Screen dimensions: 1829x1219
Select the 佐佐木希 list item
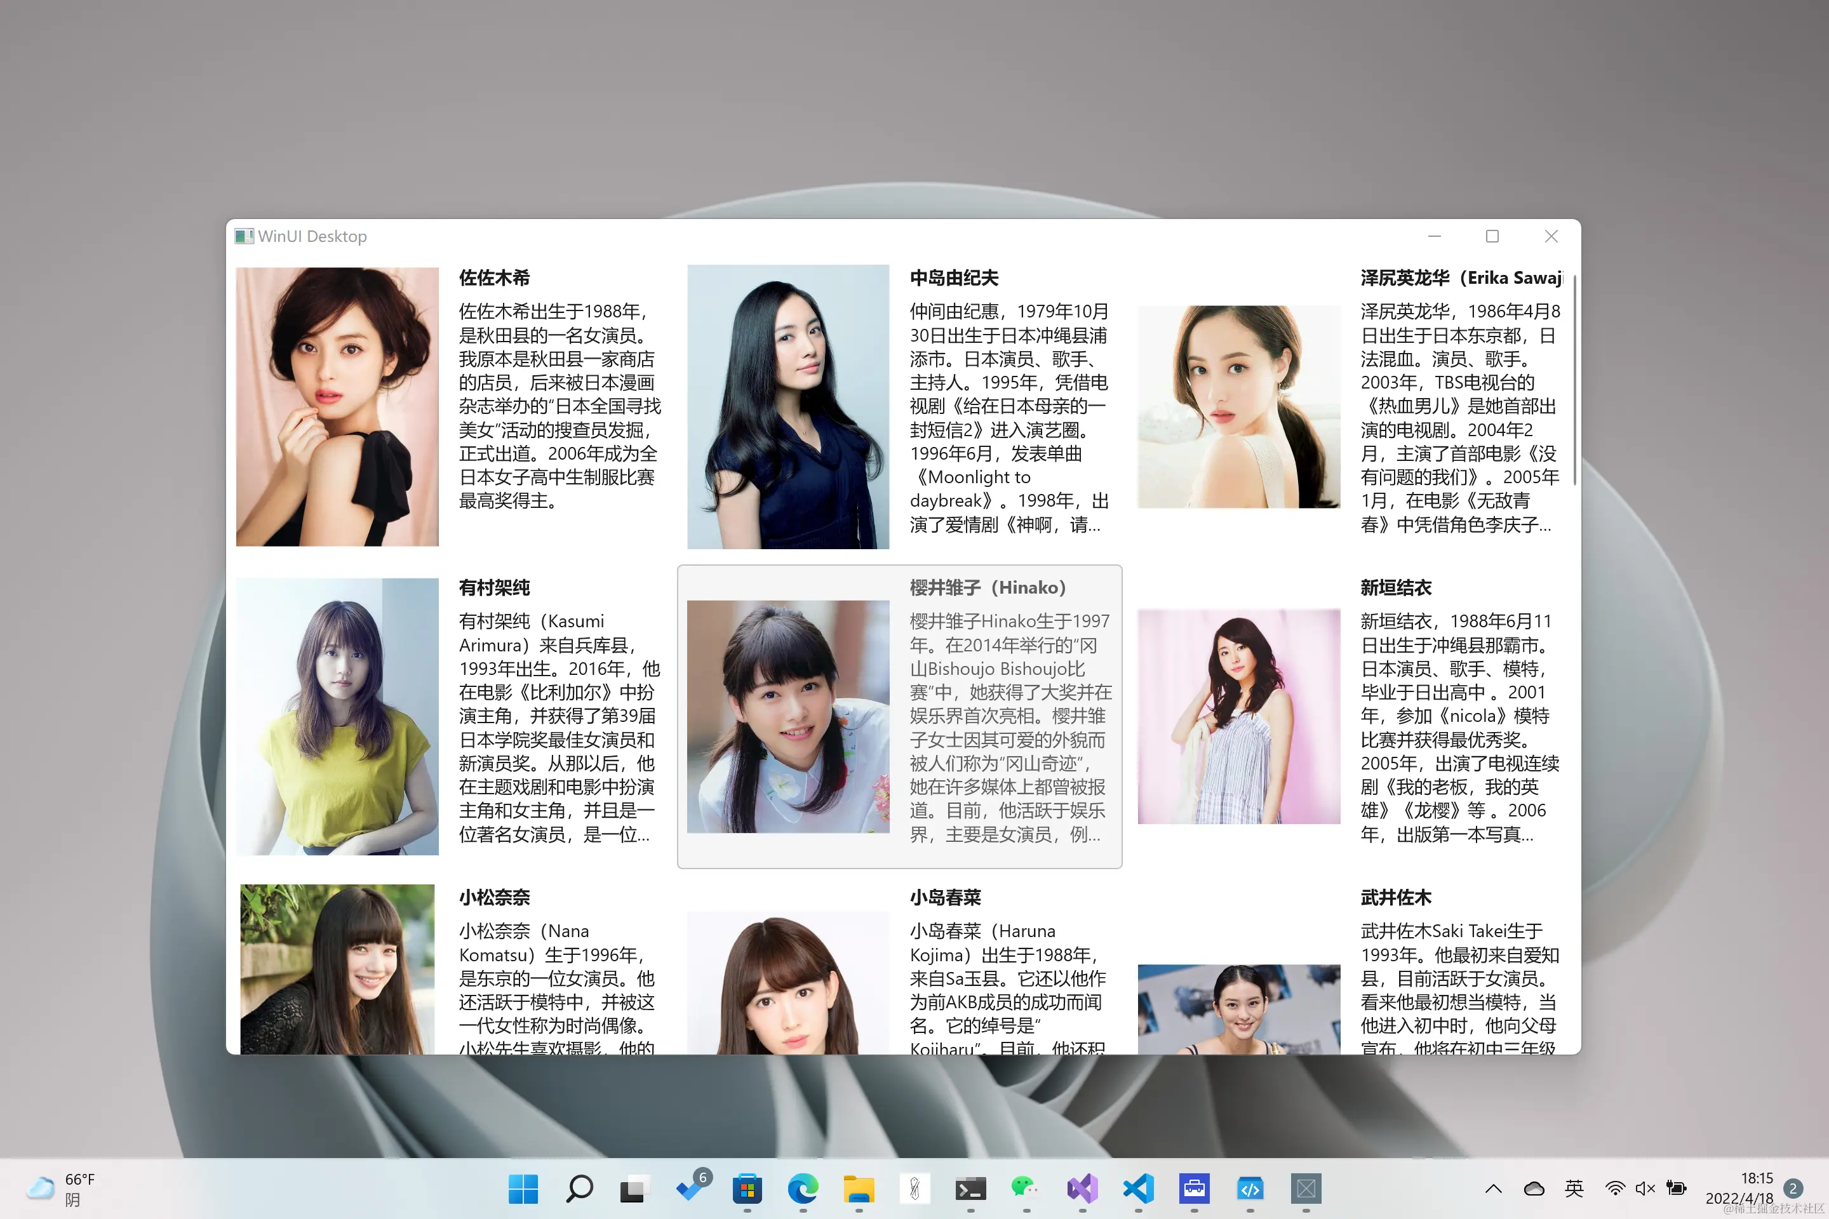click(x=450, y=406)
